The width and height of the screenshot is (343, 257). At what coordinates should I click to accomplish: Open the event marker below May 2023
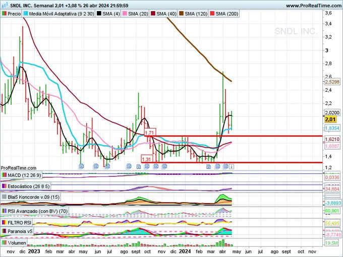point(81,166)
